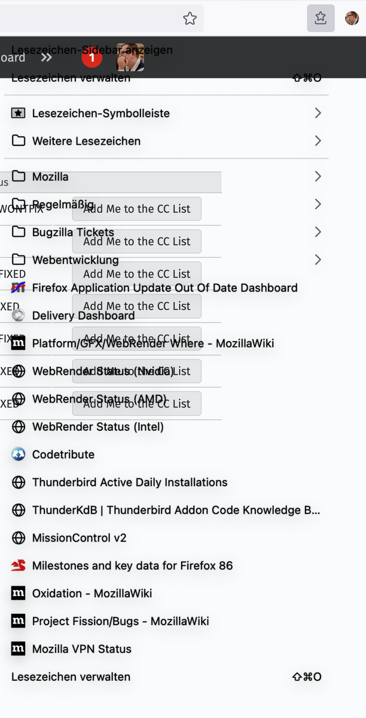
Task: Click the Codetribute globe favicon
Action: pyautogui.click(x=19, y=454)
